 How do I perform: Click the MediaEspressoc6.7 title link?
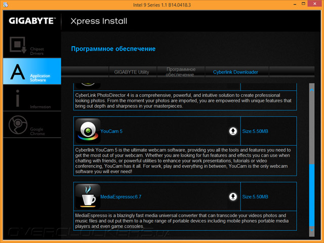(x=121, y=197)
